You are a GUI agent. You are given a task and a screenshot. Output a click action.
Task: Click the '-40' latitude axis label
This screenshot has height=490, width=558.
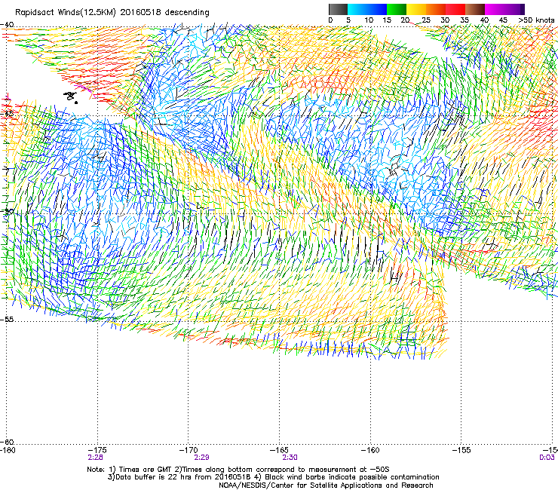pyautogui.click(x=7, y=25)
